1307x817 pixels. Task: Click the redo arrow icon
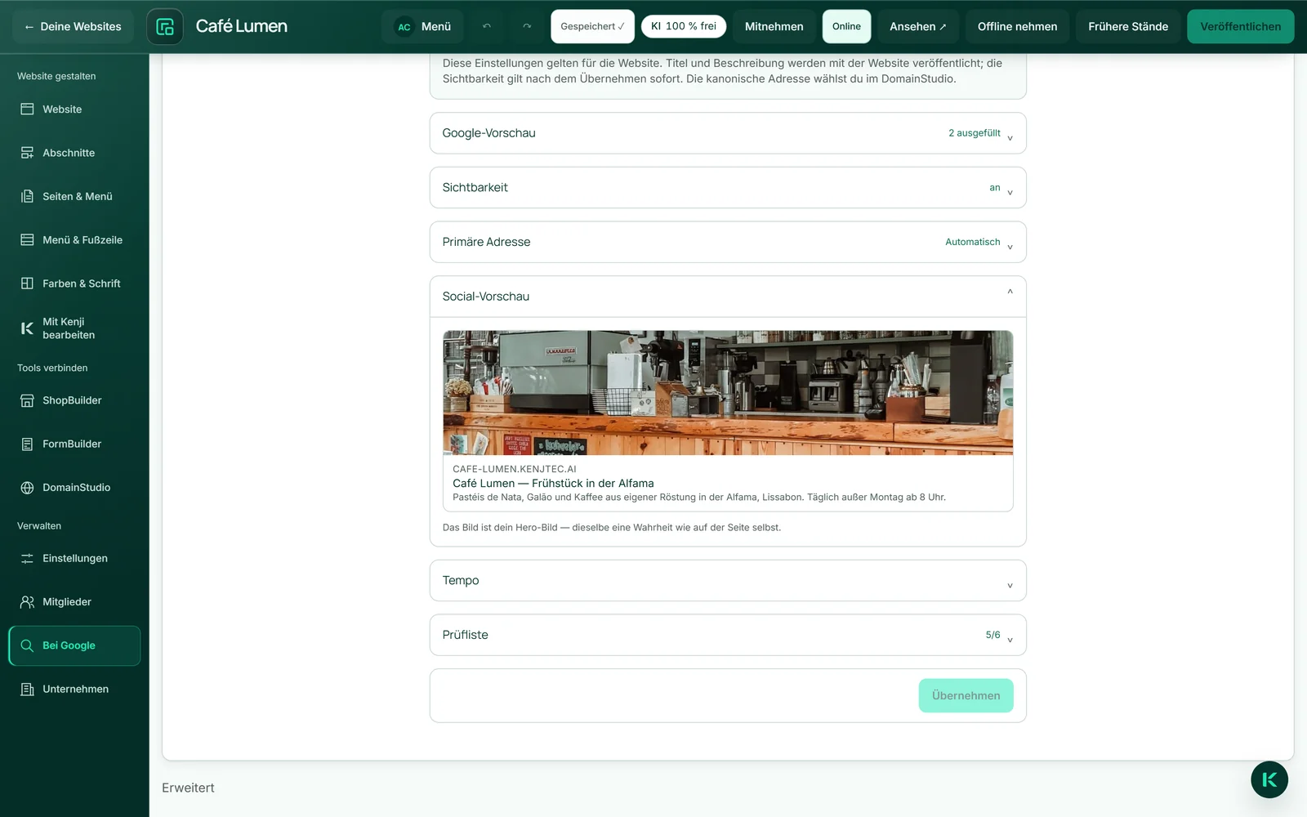coord(527,26)
